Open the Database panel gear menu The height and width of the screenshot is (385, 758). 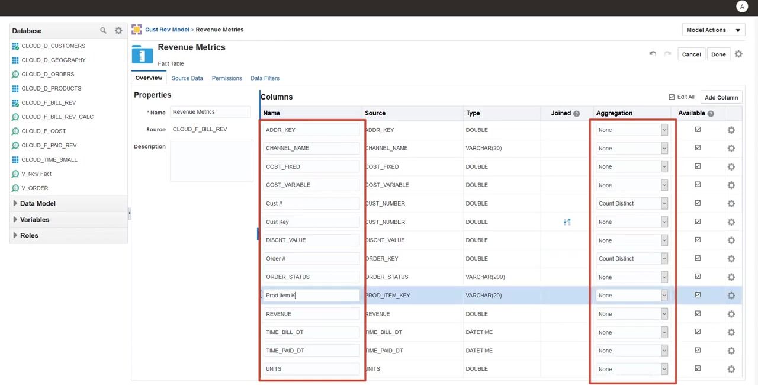pyautogui.click(x=118, y=30)
